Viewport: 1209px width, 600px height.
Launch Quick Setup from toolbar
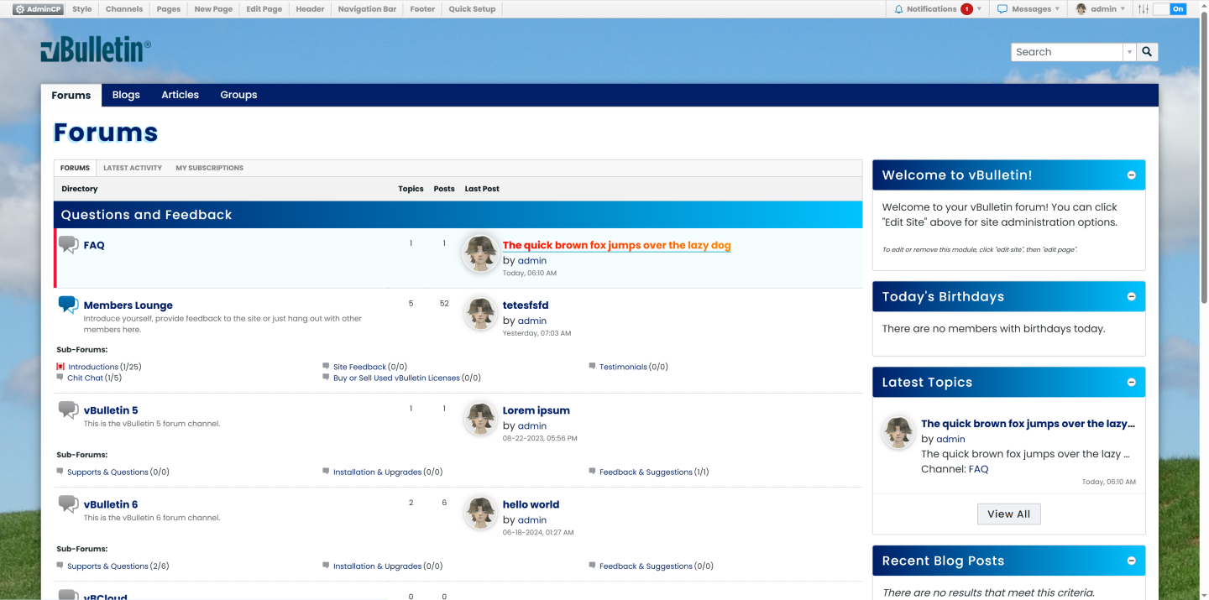472,9
